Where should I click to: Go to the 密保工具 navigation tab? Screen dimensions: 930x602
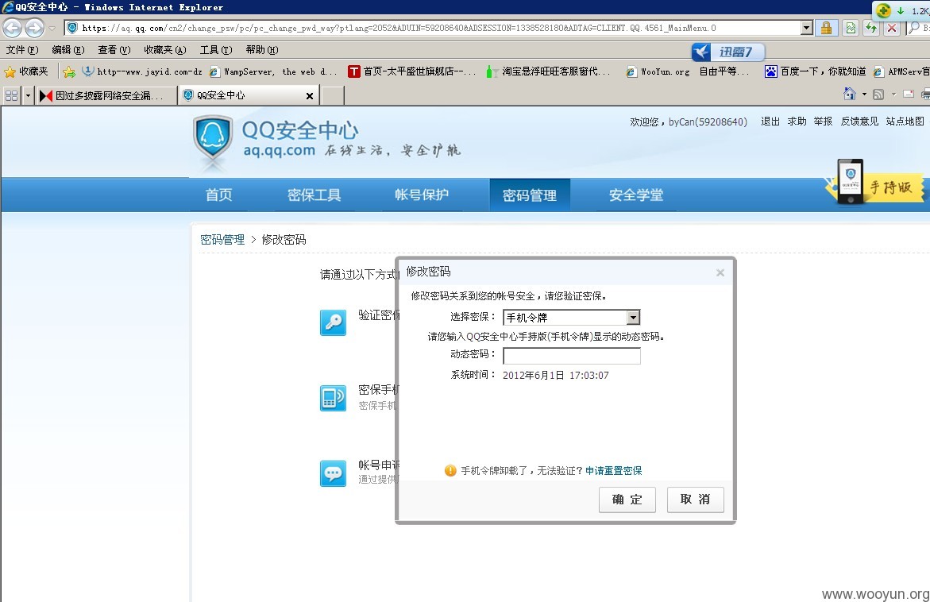[314, 195]
